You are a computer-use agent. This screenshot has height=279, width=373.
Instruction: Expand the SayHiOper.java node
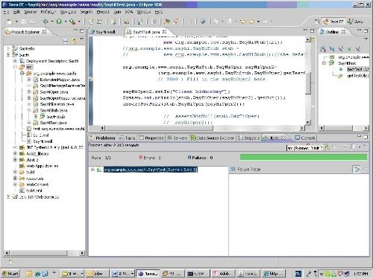[x=29, y=92]
